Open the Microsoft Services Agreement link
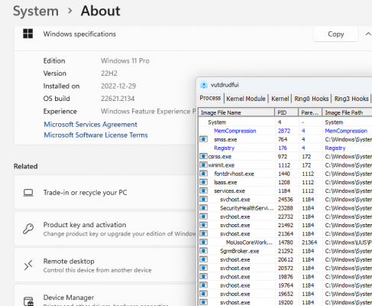 (90, 125)
